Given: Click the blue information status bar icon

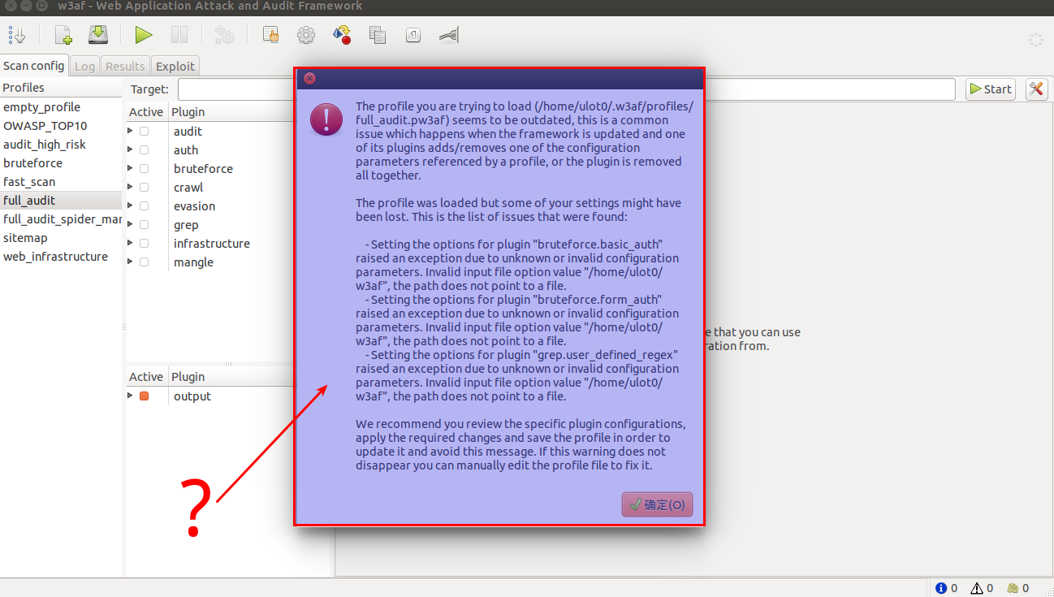Looking at the screenshot, I should click(x=941, y=588).
